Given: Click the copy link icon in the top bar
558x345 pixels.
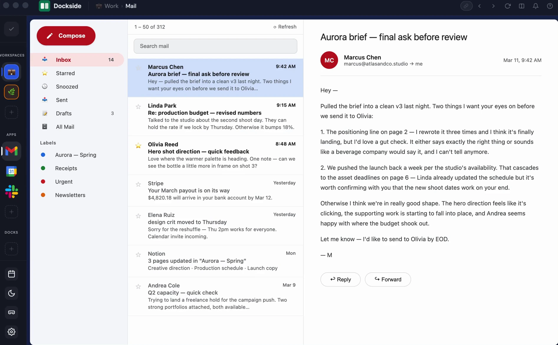Looking at the screenshot, I should [x=466, y=6].
